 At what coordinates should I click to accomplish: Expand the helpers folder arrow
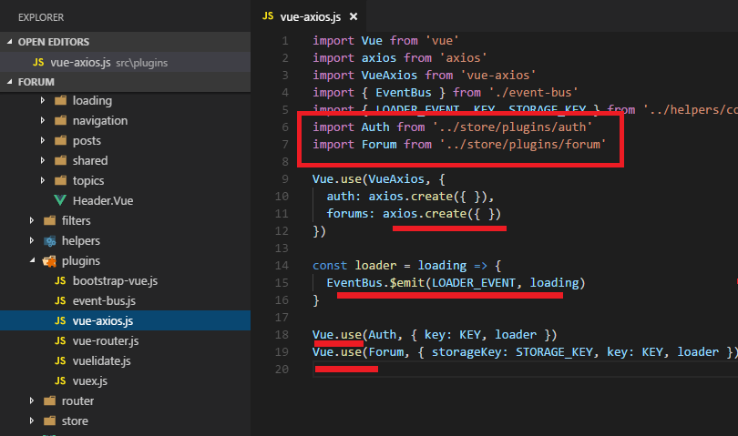(32, 240)
